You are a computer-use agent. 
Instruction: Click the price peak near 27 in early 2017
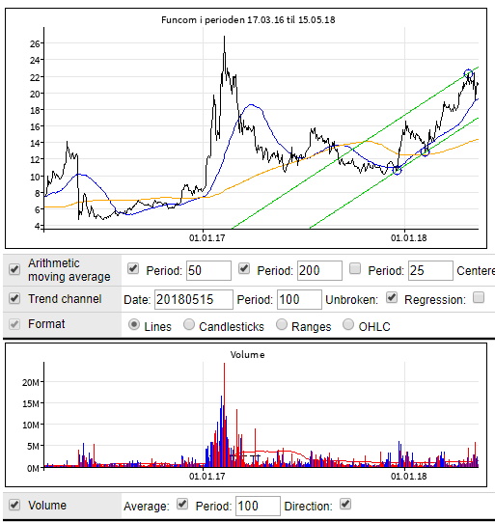click(x=225, y=38)
